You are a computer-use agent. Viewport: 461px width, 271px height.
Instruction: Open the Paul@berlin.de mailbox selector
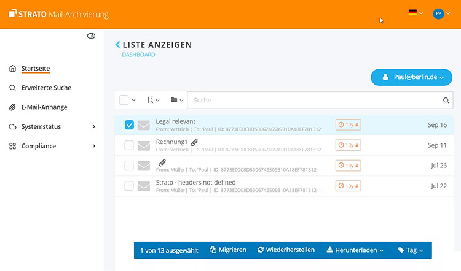pos(411,77)
